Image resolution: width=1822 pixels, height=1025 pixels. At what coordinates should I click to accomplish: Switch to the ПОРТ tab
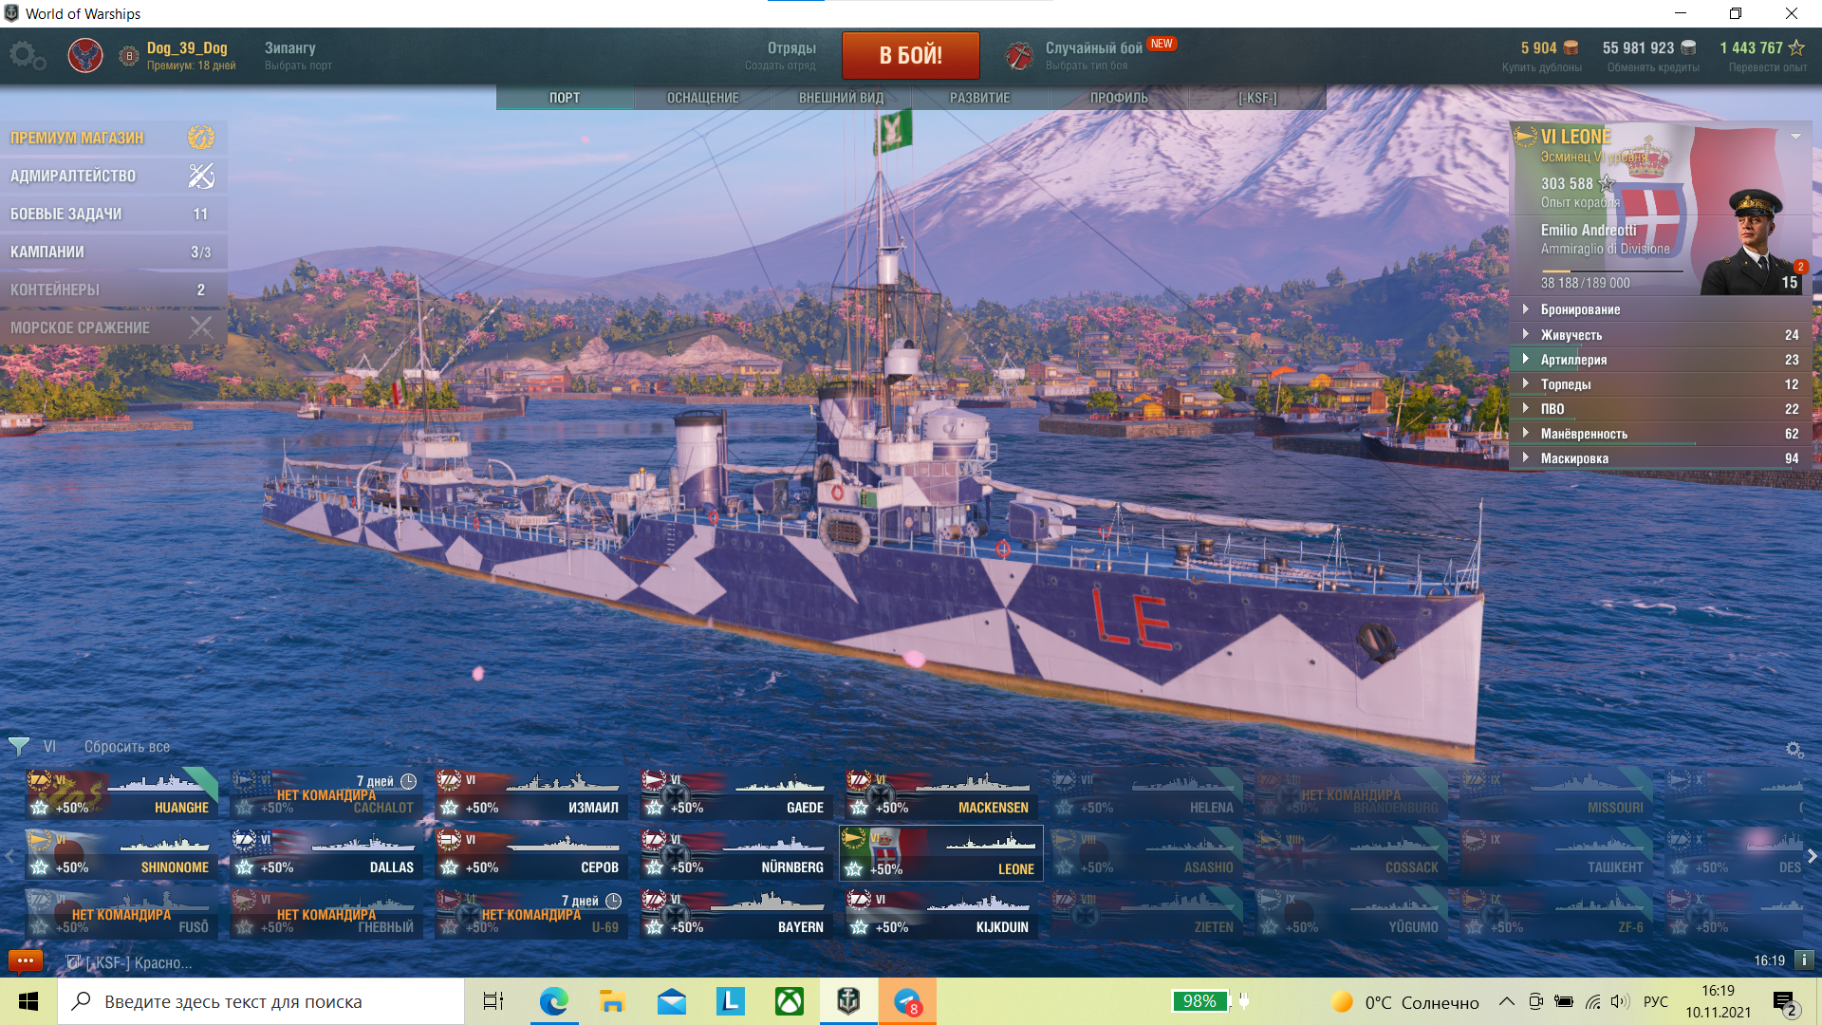coord(565,98)
